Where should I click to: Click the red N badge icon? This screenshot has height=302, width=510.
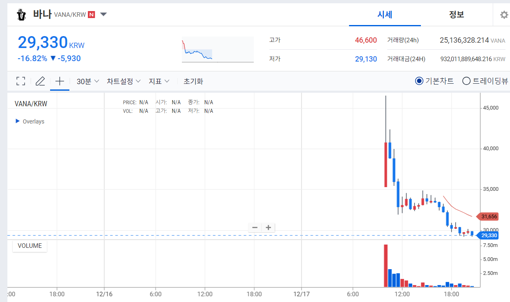coord(92,15)
